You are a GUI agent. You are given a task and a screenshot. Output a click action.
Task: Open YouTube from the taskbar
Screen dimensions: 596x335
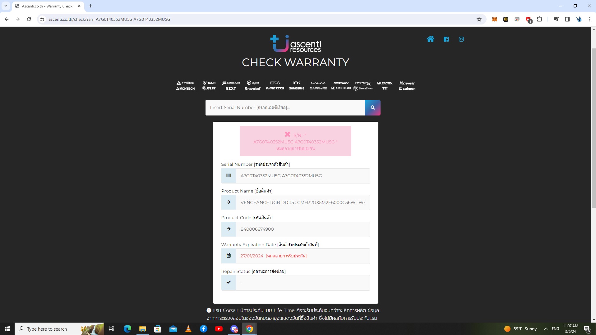[219, 329]
